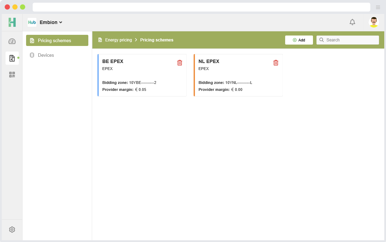386x242 pixels.
Task: Open the browser hamburger menu
Action: pyautogui.click(x=378, y=7)
